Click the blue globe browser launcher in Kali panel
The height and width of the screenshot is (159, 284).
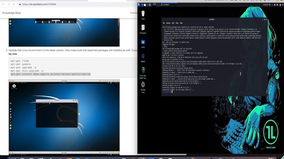[150, 5]
